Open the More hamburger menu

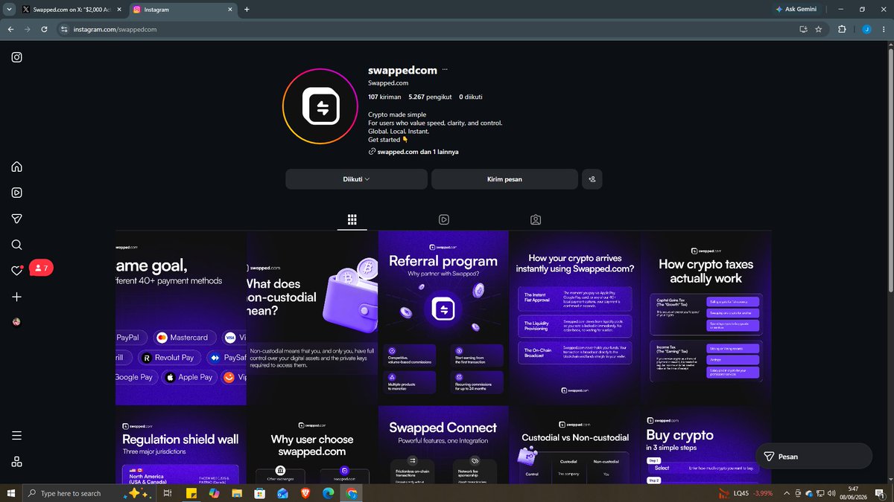16,436
